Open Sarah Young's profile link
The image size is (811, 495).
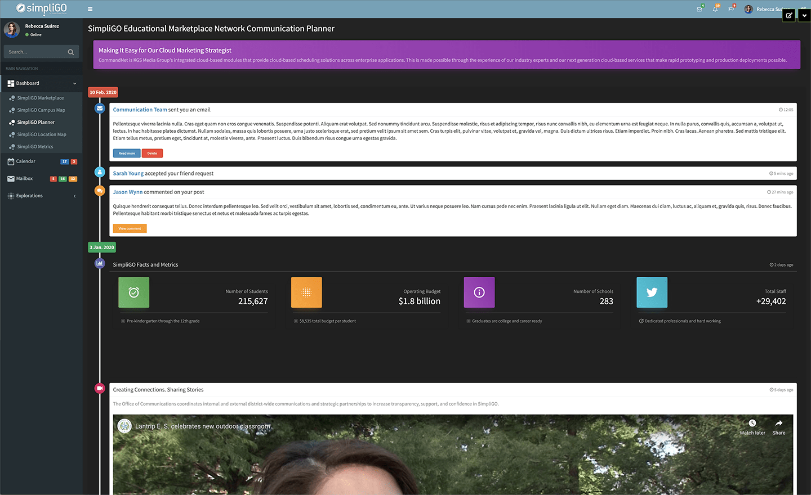coord(128,173)
